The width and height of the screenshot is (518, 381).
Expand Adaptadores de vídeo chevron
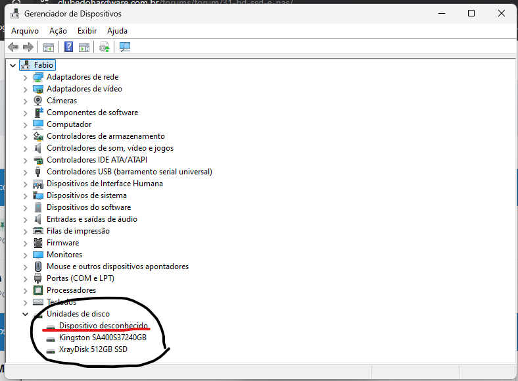click(26, 89)
